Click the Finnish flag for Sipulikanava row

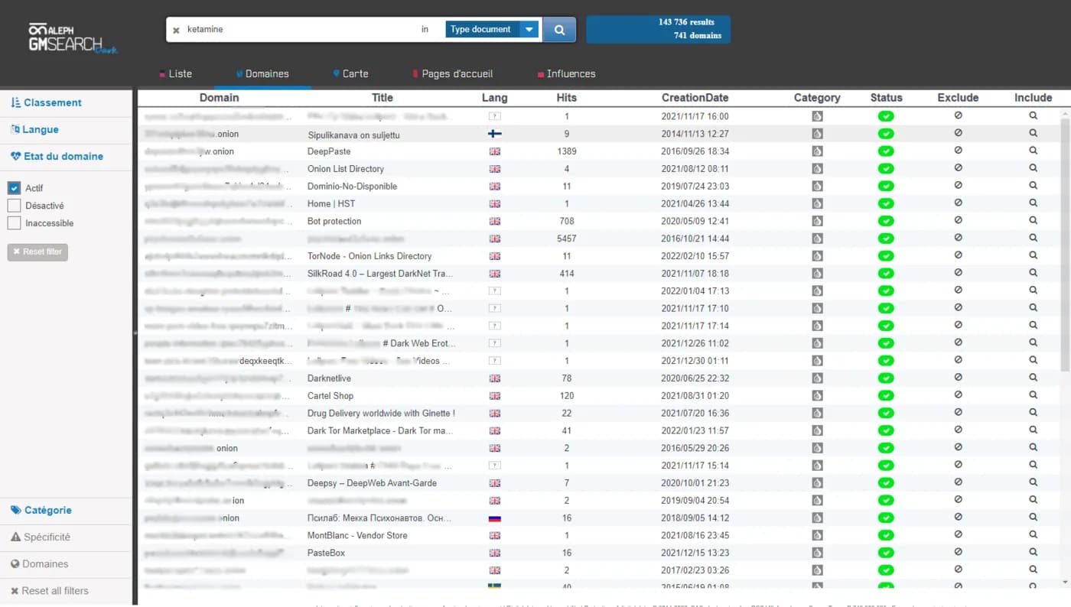[494, 134]
